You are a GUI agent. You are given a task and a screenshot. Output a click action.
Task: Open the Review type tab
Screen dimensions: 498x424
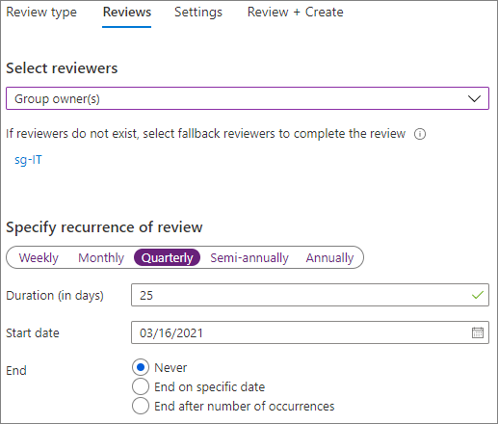[x=41, y=13]
